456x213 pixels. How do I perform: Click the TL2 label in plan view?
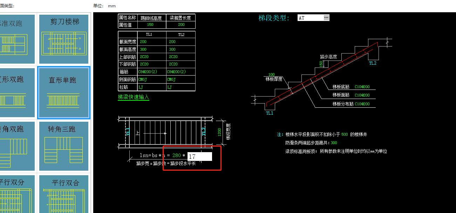[x=203, y=132]
